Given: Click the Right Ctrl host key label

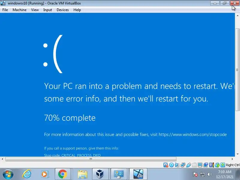Looking at the screenshot, I should point(233,165).
